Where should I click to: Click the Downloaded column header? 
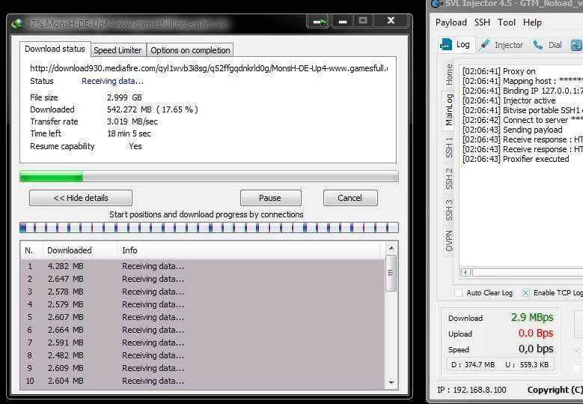(x=80, y=250)
